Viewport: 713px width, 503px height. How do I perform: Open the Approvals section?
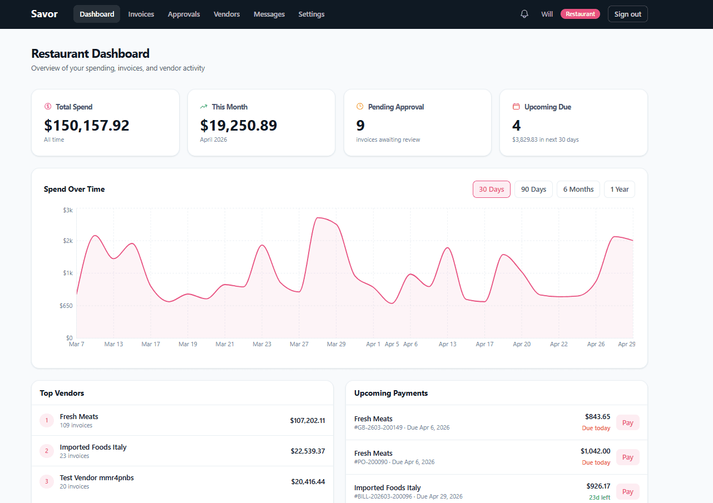tap(184, 14)
